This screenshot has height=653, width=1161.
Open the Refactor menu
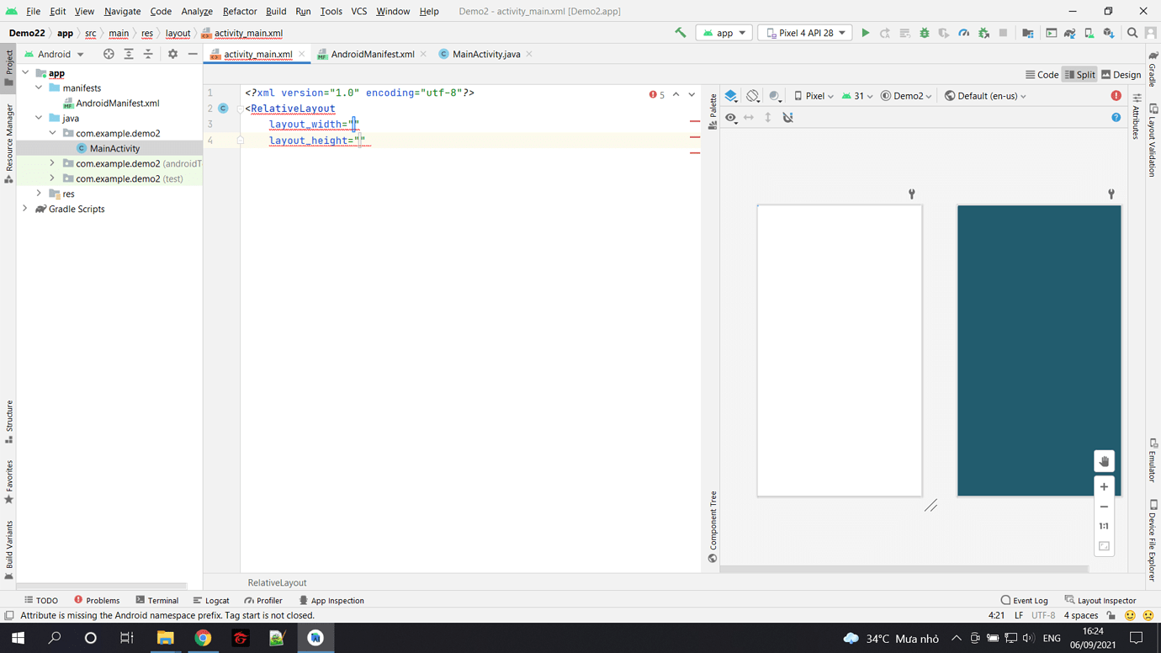[240, 12]
